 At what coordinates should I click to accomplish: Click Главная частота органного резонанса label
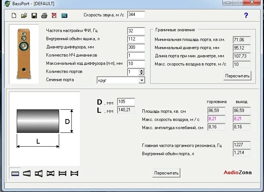[182, 145]
